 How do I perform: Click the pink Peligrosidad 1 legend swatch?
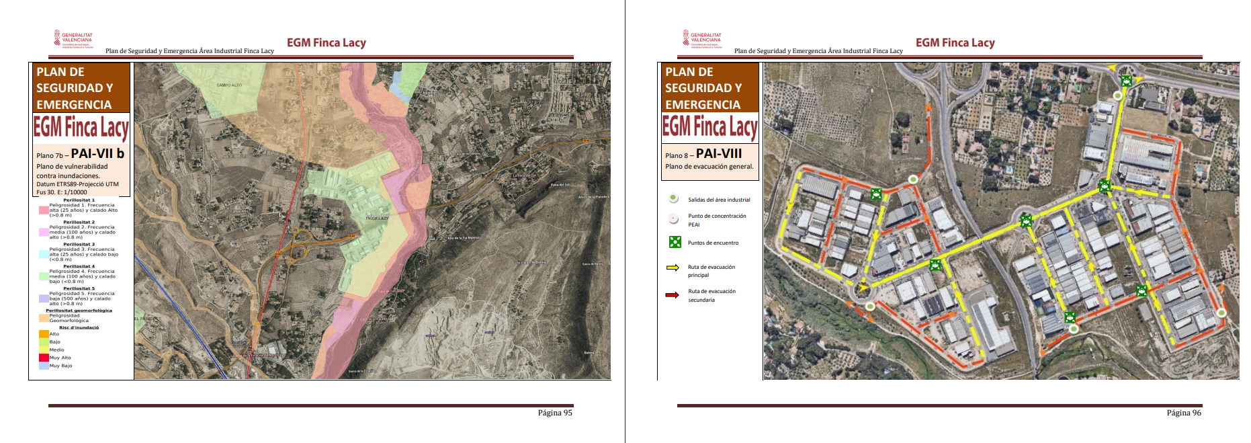pos(44,210)
